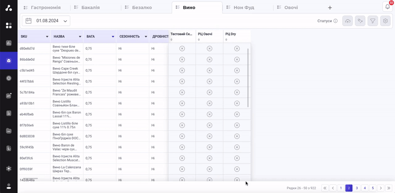Open the target circle sidebar icon

tap(8, 78)
